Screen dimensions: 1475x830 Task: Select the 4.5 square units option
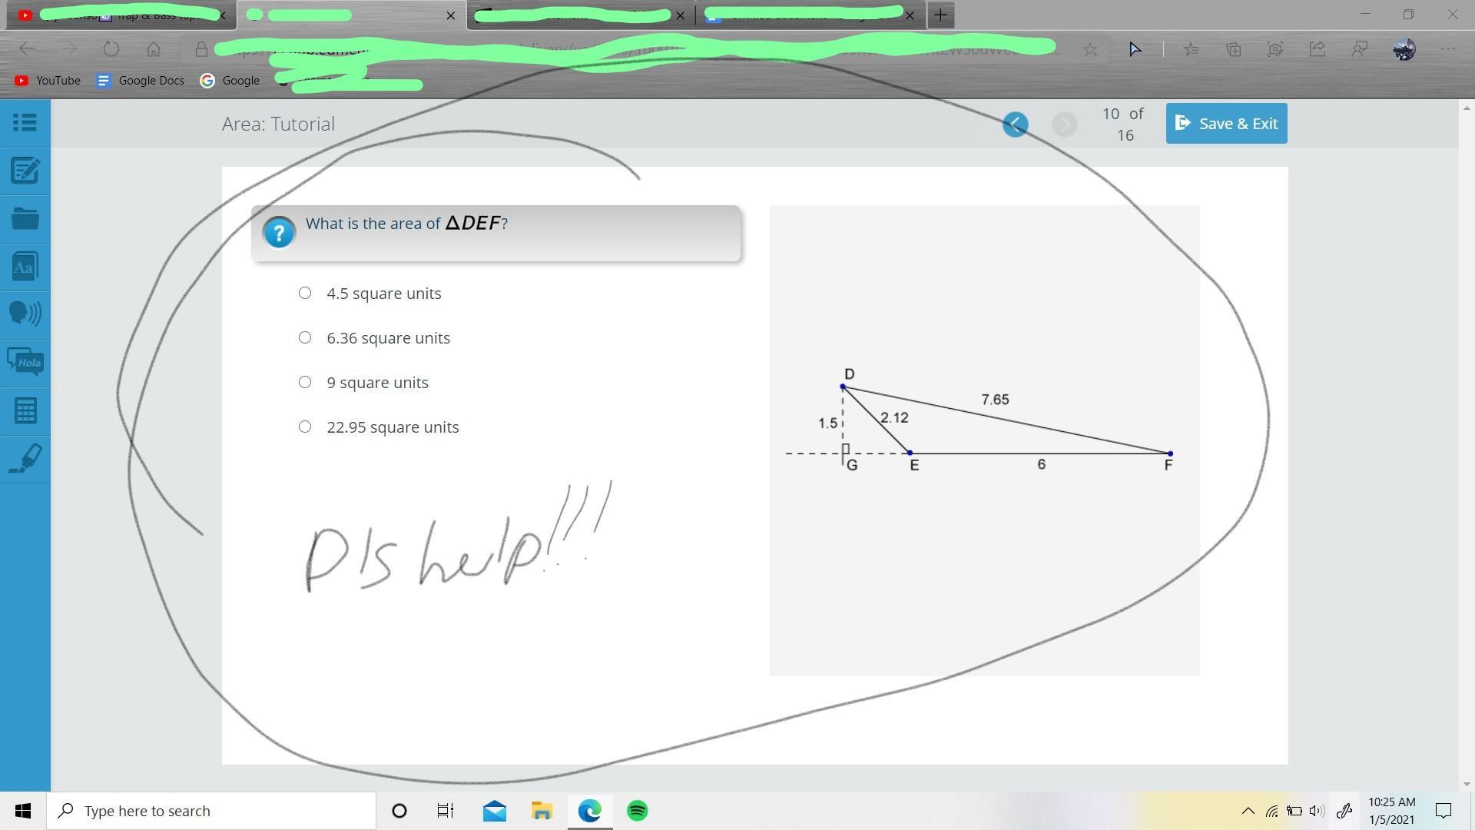pyautogui.click(x=305, y=293)
